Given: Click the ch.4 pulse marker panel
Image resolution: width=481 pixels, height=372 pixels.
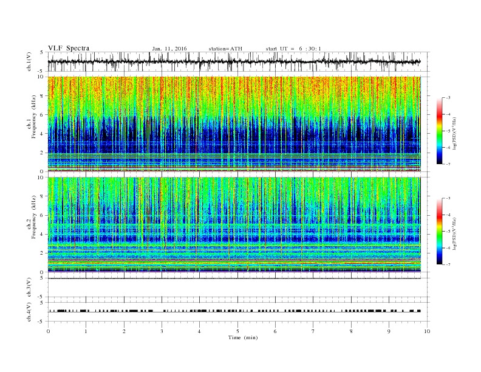Looking at the screenshot, I should tap(239, 312).
